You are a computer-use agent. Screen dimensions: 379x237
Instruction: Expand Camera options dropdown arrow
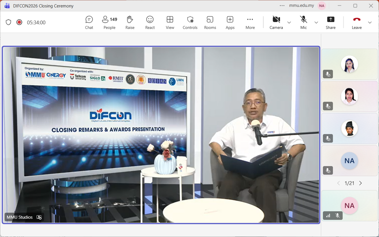pyautogui.click(x=289, y=22)
